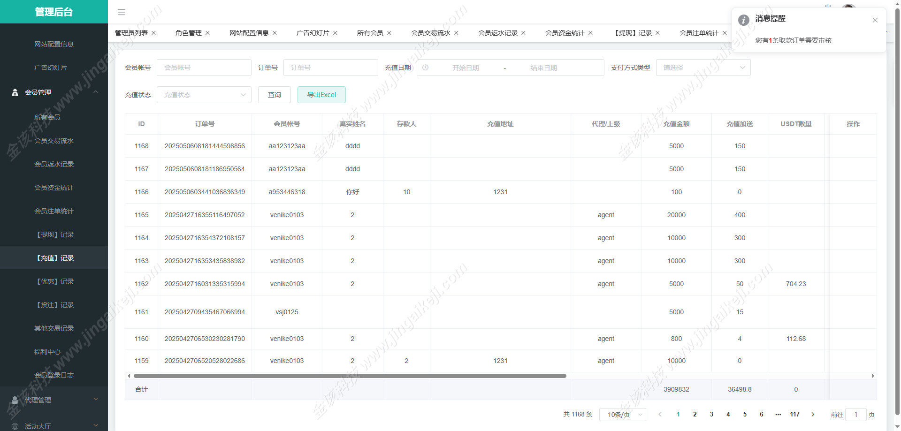The width and height of the screenshot is (901, 431).
Task: Click the 导出Excel button
Action: [x=321, y=95]
